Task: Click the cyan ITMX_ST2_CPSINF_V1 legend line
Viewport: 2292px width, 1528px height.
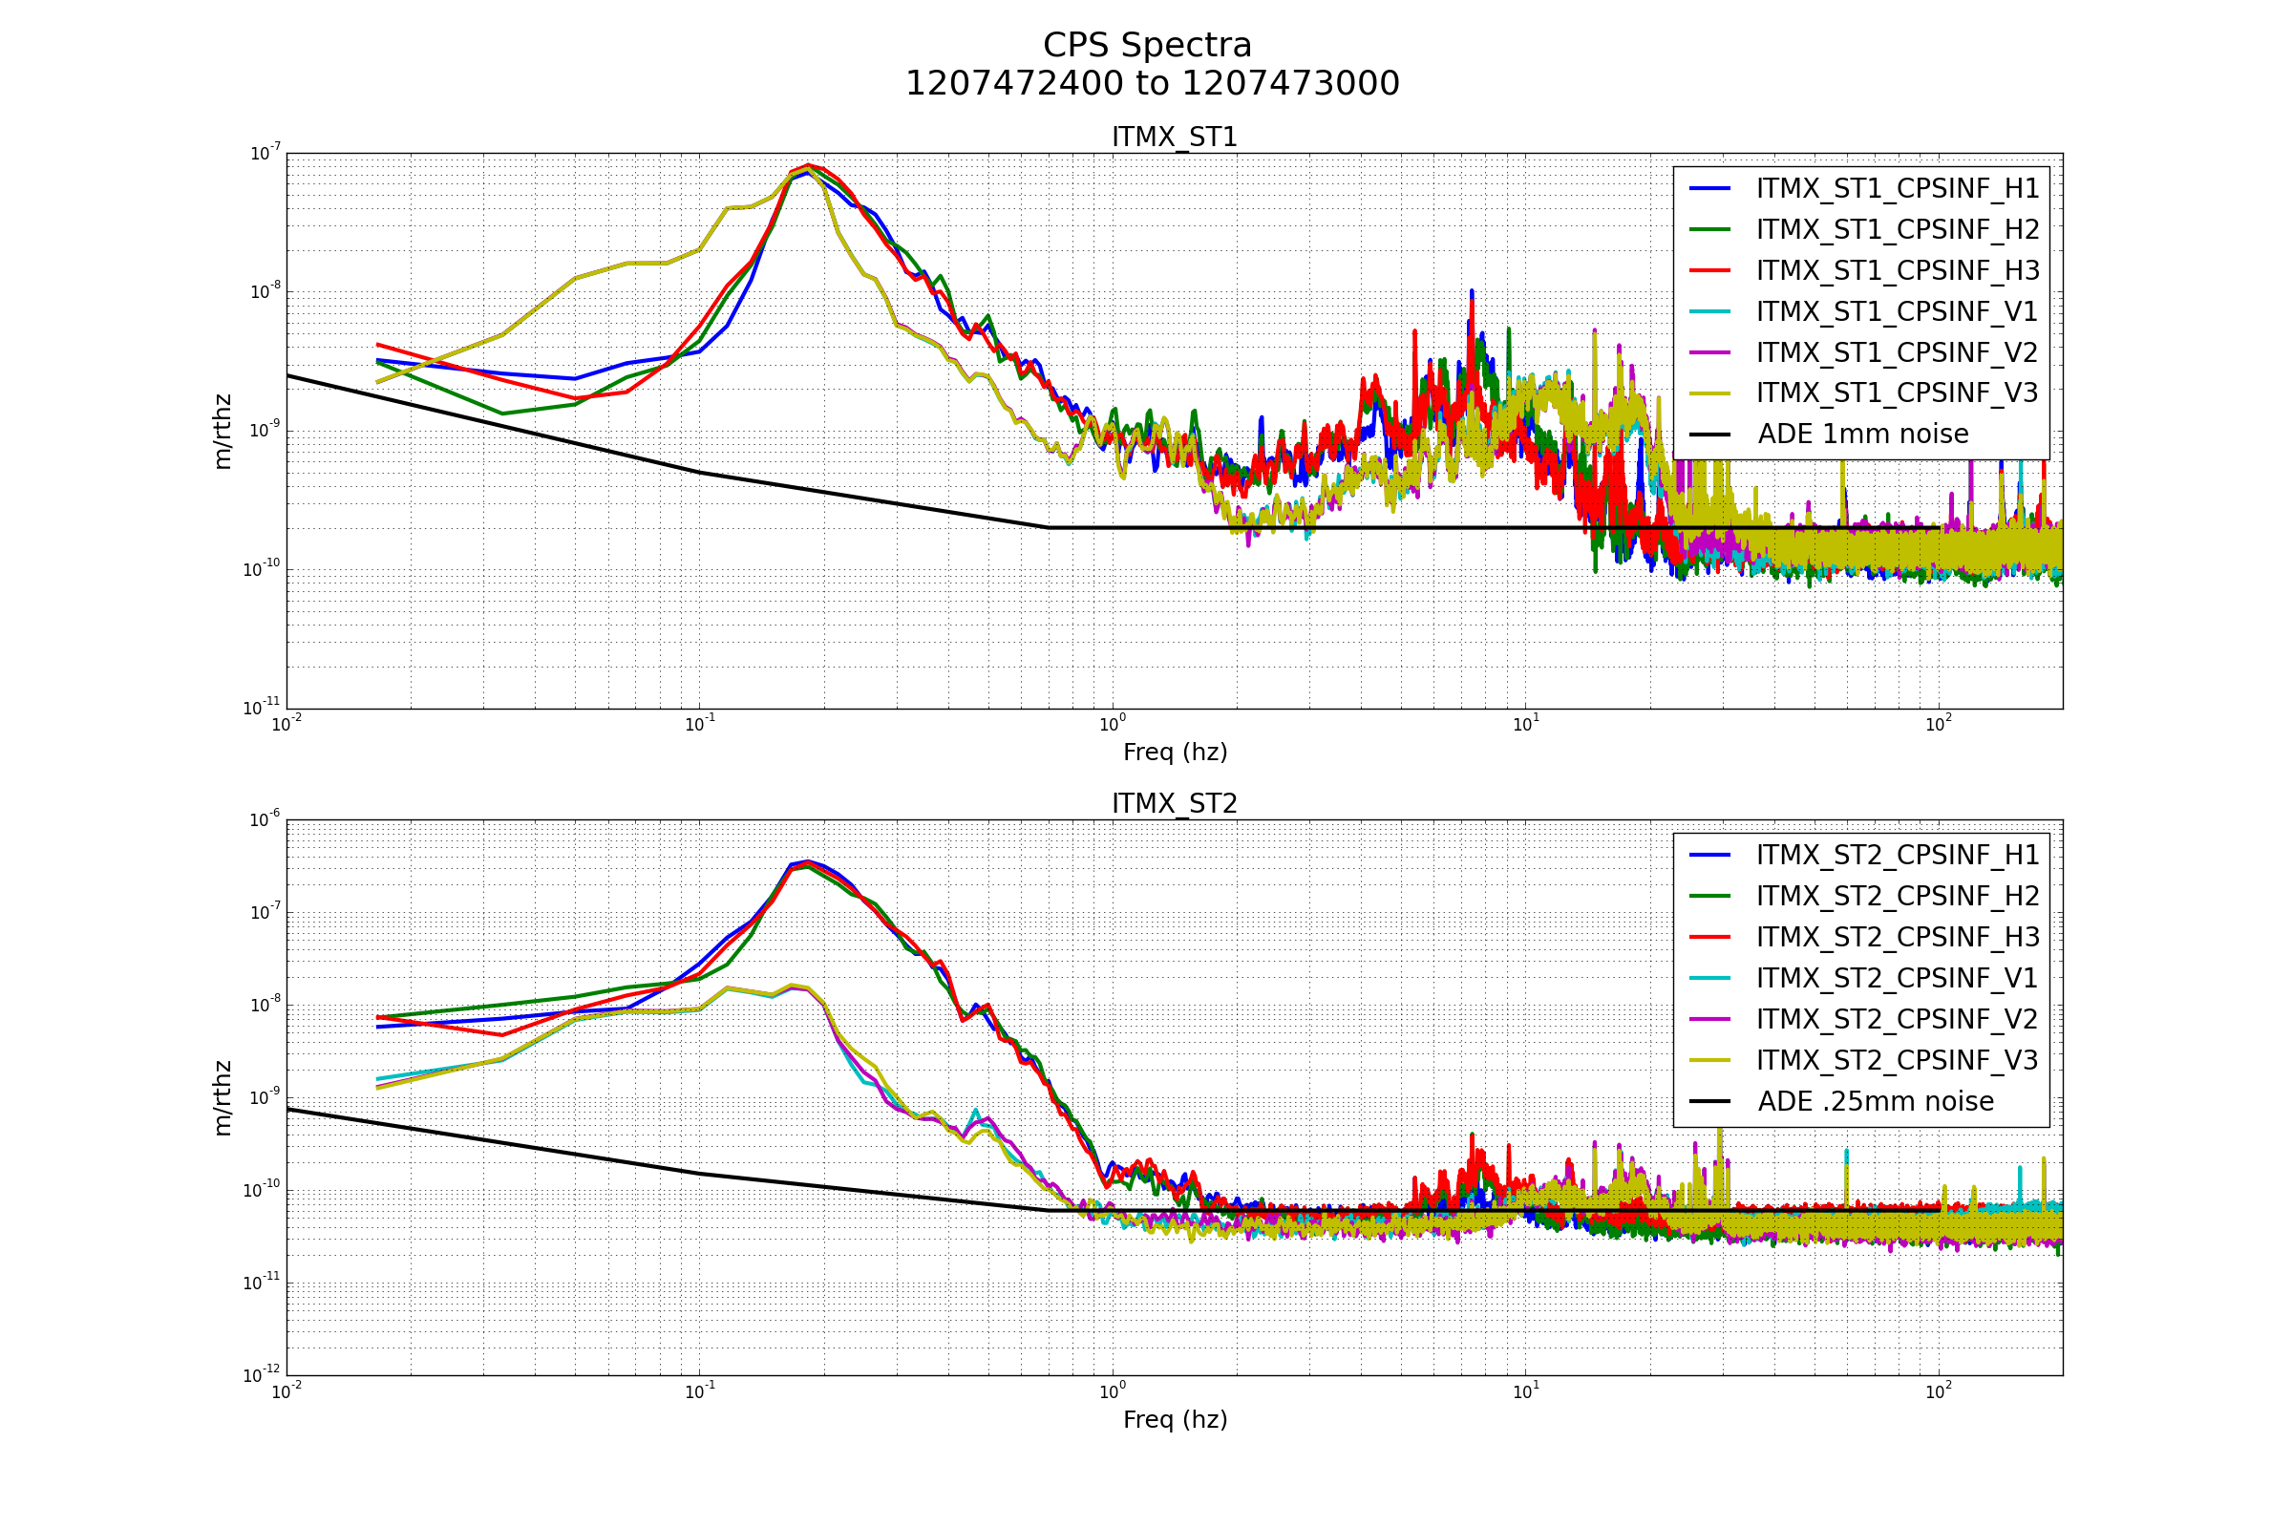Action: click(x=1709, y=978)
